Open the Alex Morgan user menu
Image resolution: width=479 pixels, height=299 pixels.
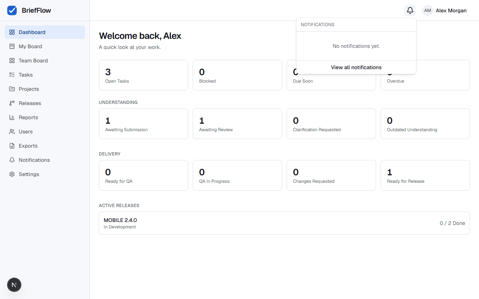click(445, 10)
